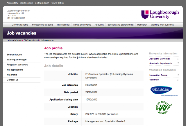Click the phone number +44 (0)1509 263171

tap(16, 18)
